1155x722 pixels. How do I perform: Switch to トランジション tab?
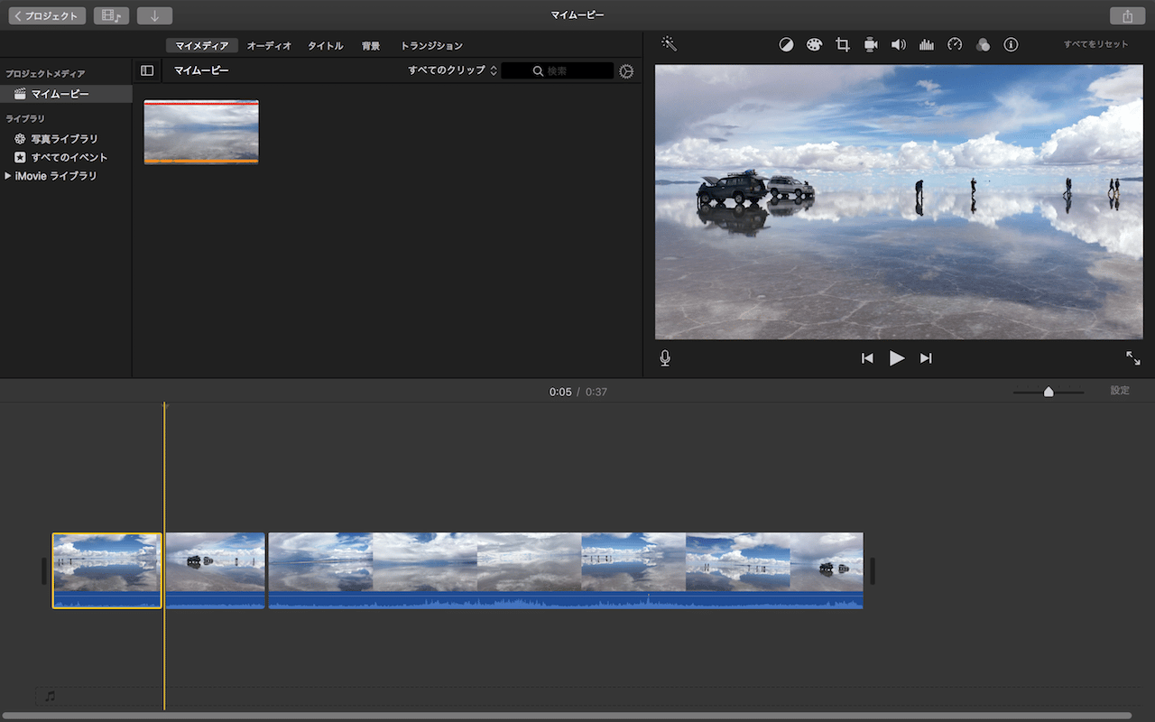(x=431, y=46)
